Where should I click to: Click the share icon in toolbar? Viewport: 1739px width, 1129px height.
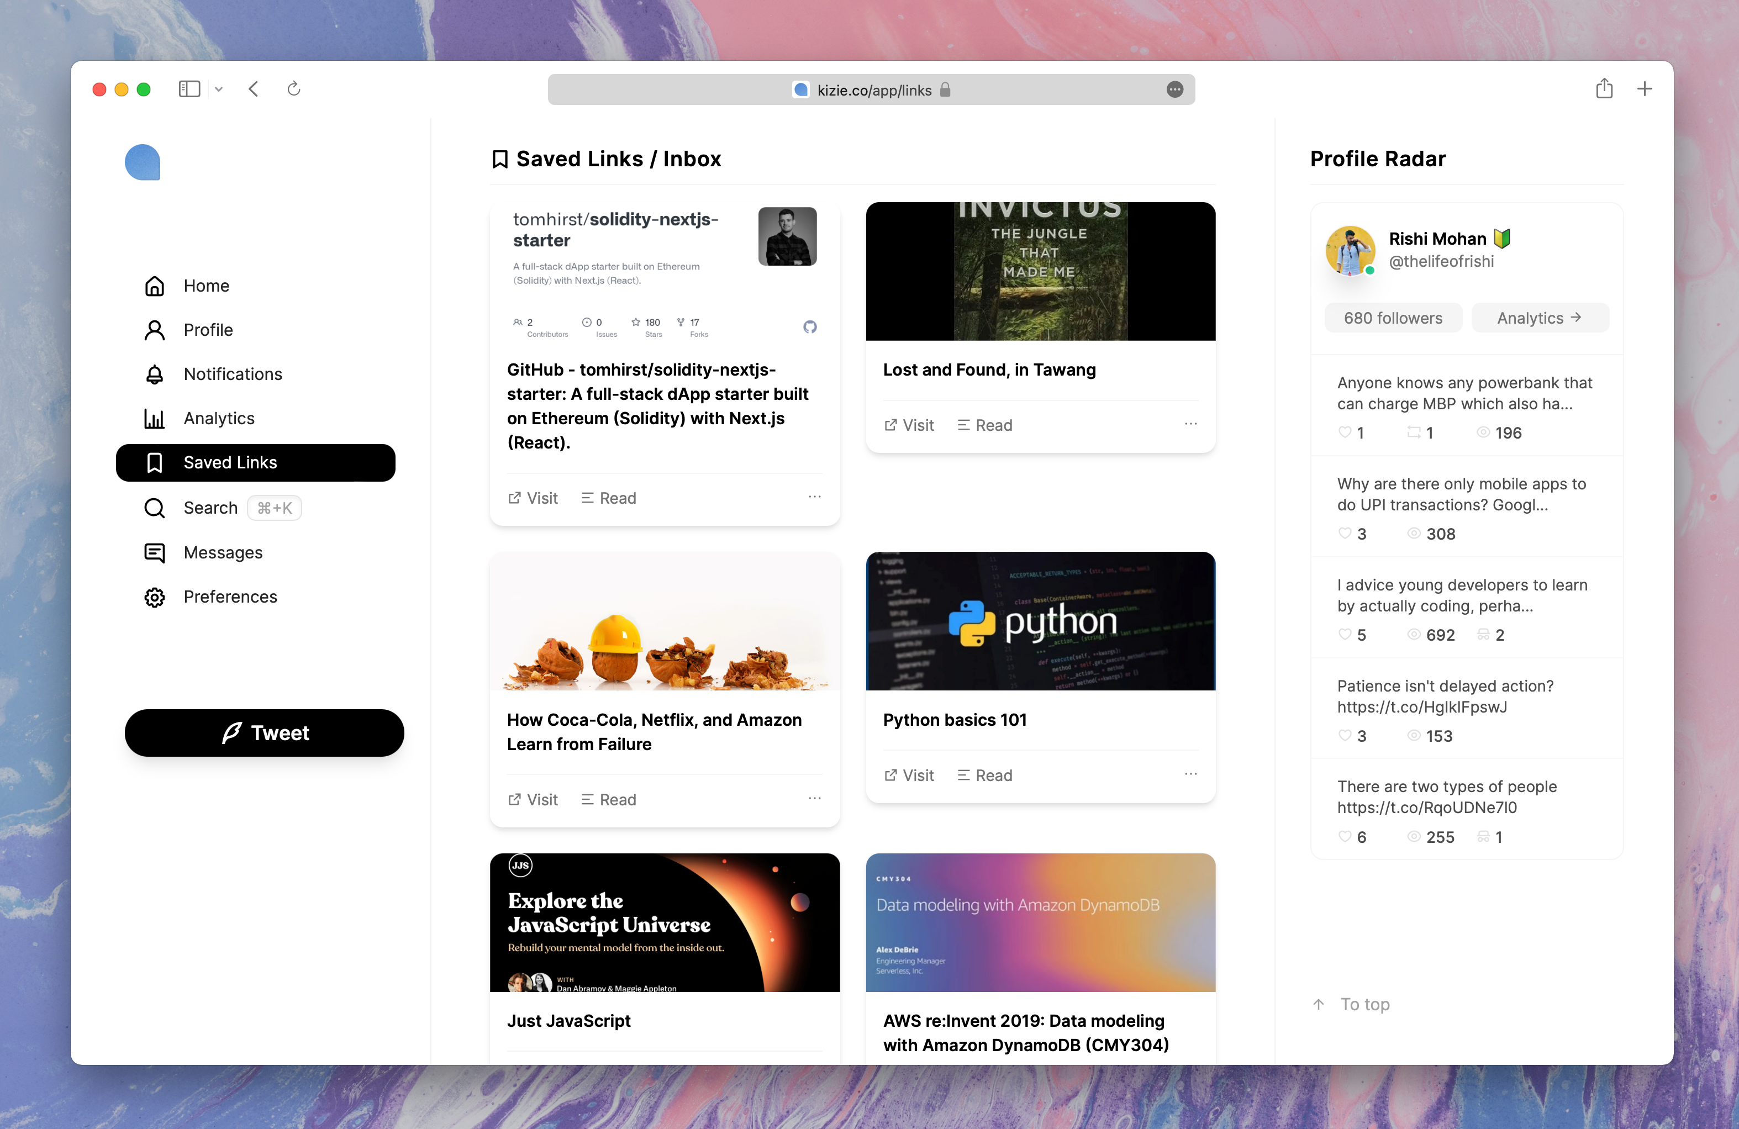pyautogui.click(x=1604, y=89)
